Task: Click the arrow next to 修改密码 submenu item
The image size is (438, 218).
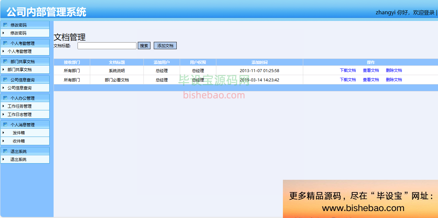Action: click(3, 33)
